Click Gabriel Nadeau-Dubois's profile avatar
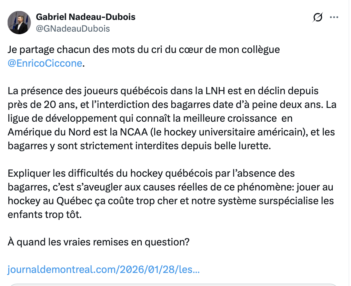This screenshot has width=351, height=286. click(18, 23)
